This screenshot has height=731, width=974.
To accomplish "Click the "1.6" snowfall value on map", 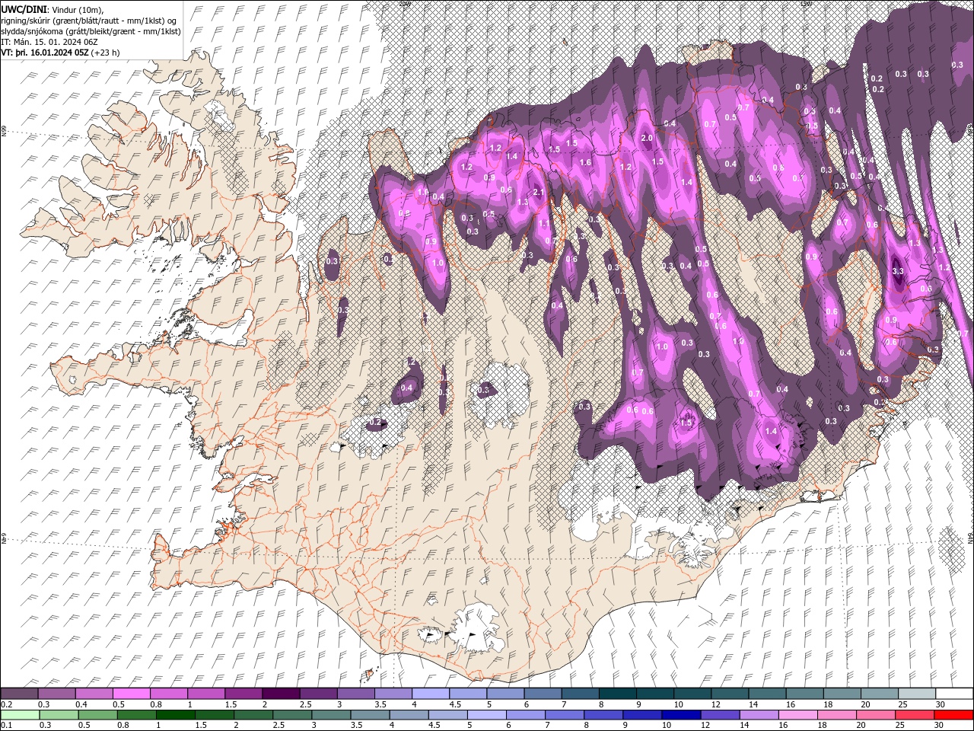I will tap(585, 162).
